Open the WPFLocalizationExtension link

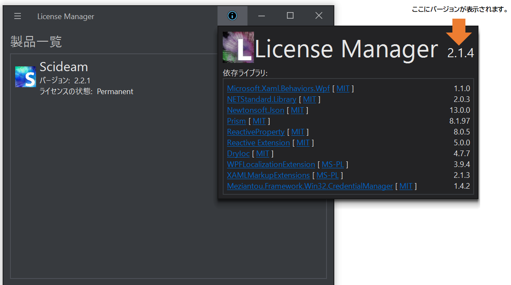point(271,164)
